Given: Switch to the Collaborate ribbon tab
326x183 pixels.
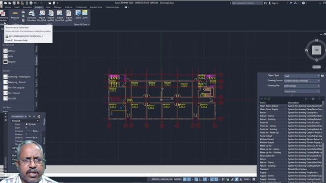Looking at the screenshot, I should click(81, 7).
